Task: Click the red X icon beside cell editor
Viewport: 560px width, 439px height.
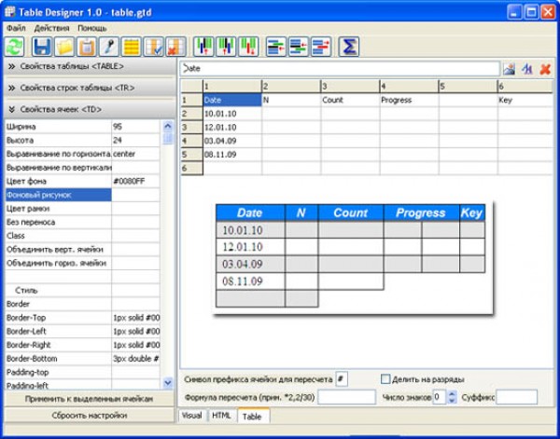Action: 545,69
